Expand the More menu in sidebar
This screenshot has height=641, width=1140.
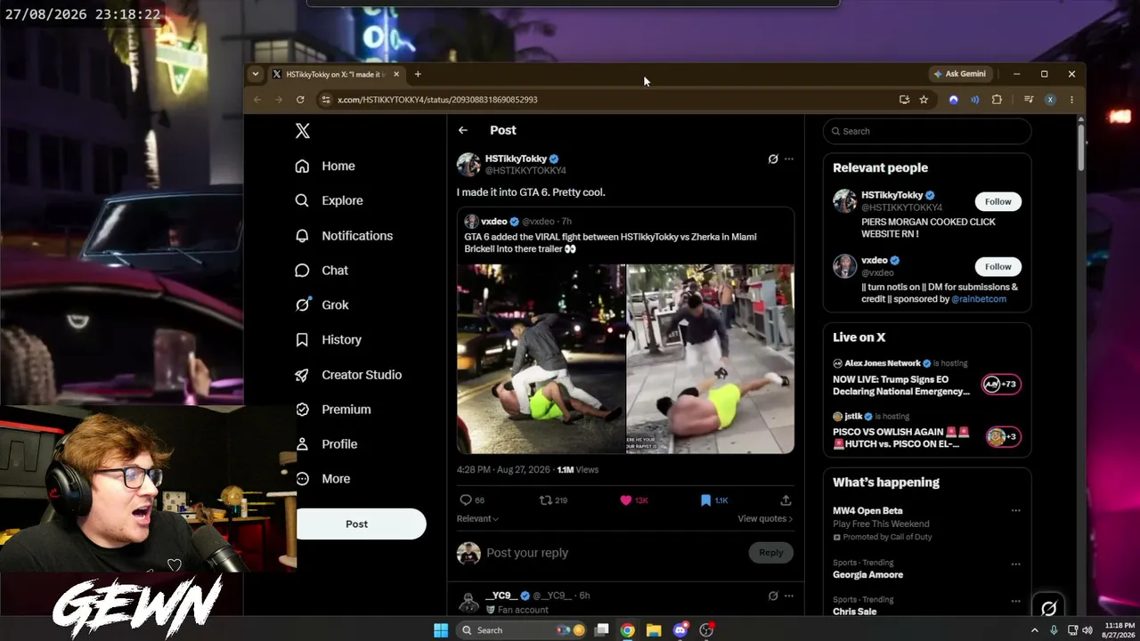[323, 478]
